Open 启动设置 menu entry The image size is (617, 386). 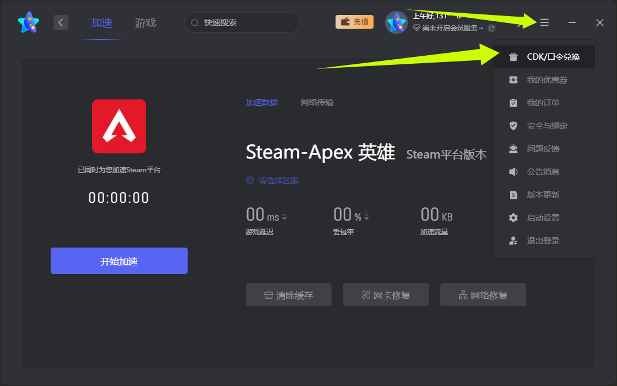(x=544, y=218)
